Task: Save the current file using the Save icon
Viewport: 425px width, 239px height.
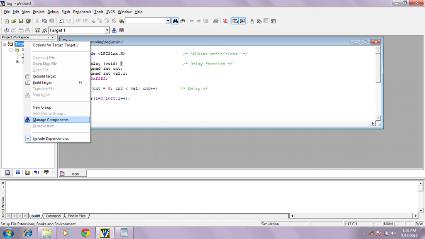Action: coord(20,21)
